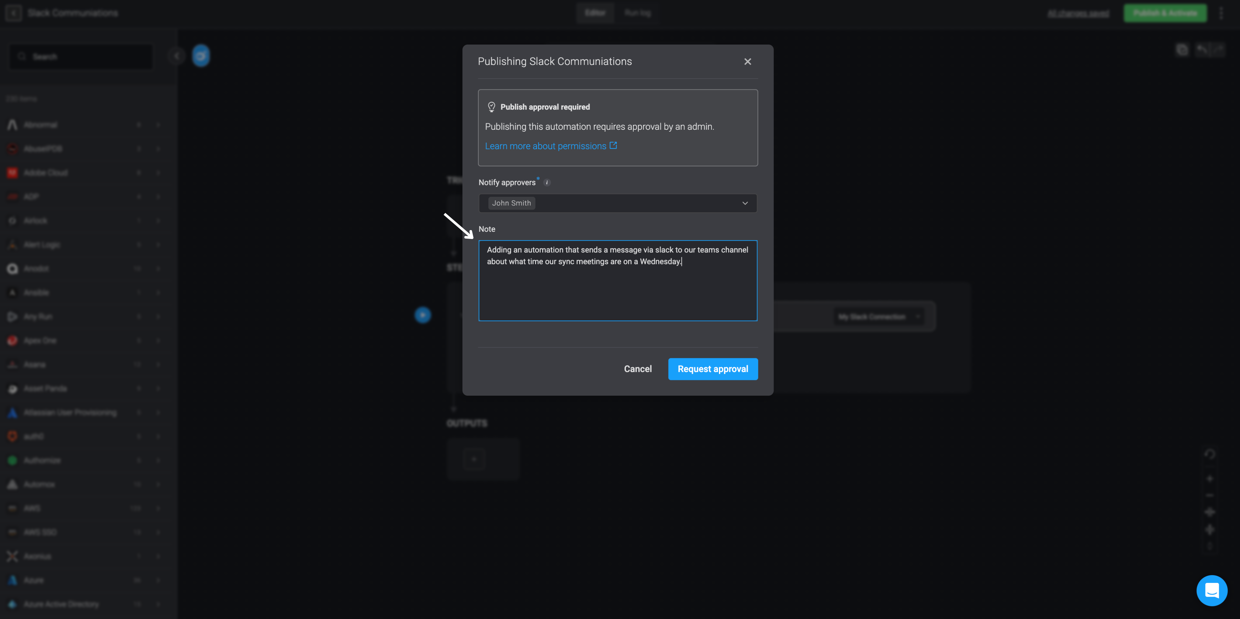The image size is (1240, 619).
Task: Click the auth0 icon in sidebar
Action: tap(12, 436)
